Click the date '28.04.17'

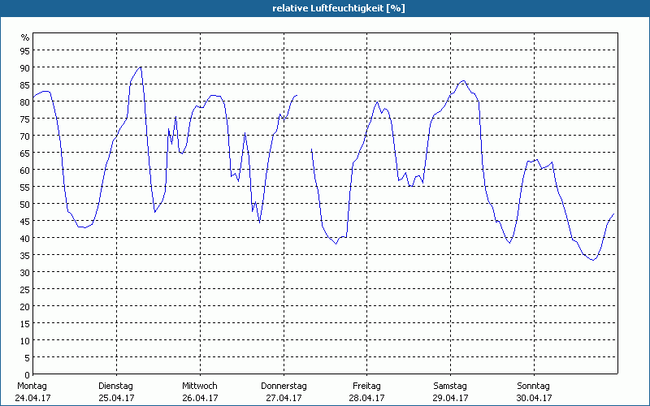pyautogui.click(x=367, y=398)
